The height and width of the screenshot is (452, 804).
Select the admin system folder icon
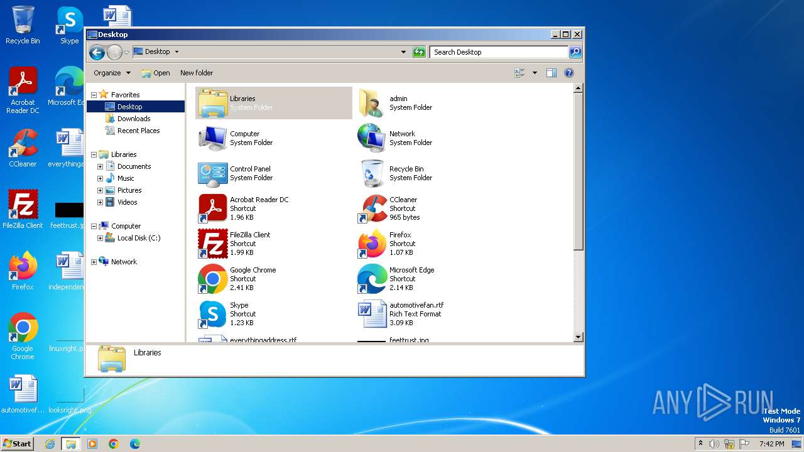pos(372,103)
